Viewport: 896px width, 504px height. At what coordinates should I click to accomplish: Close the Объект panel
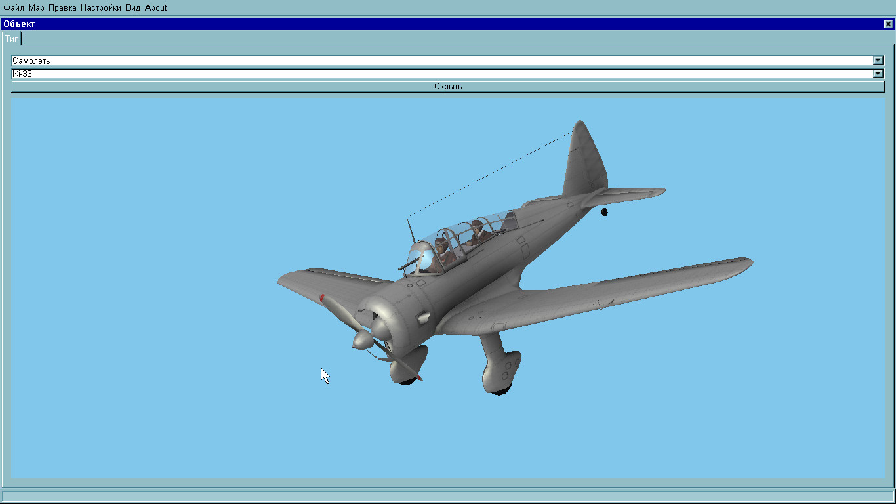(x=888, y=24)
